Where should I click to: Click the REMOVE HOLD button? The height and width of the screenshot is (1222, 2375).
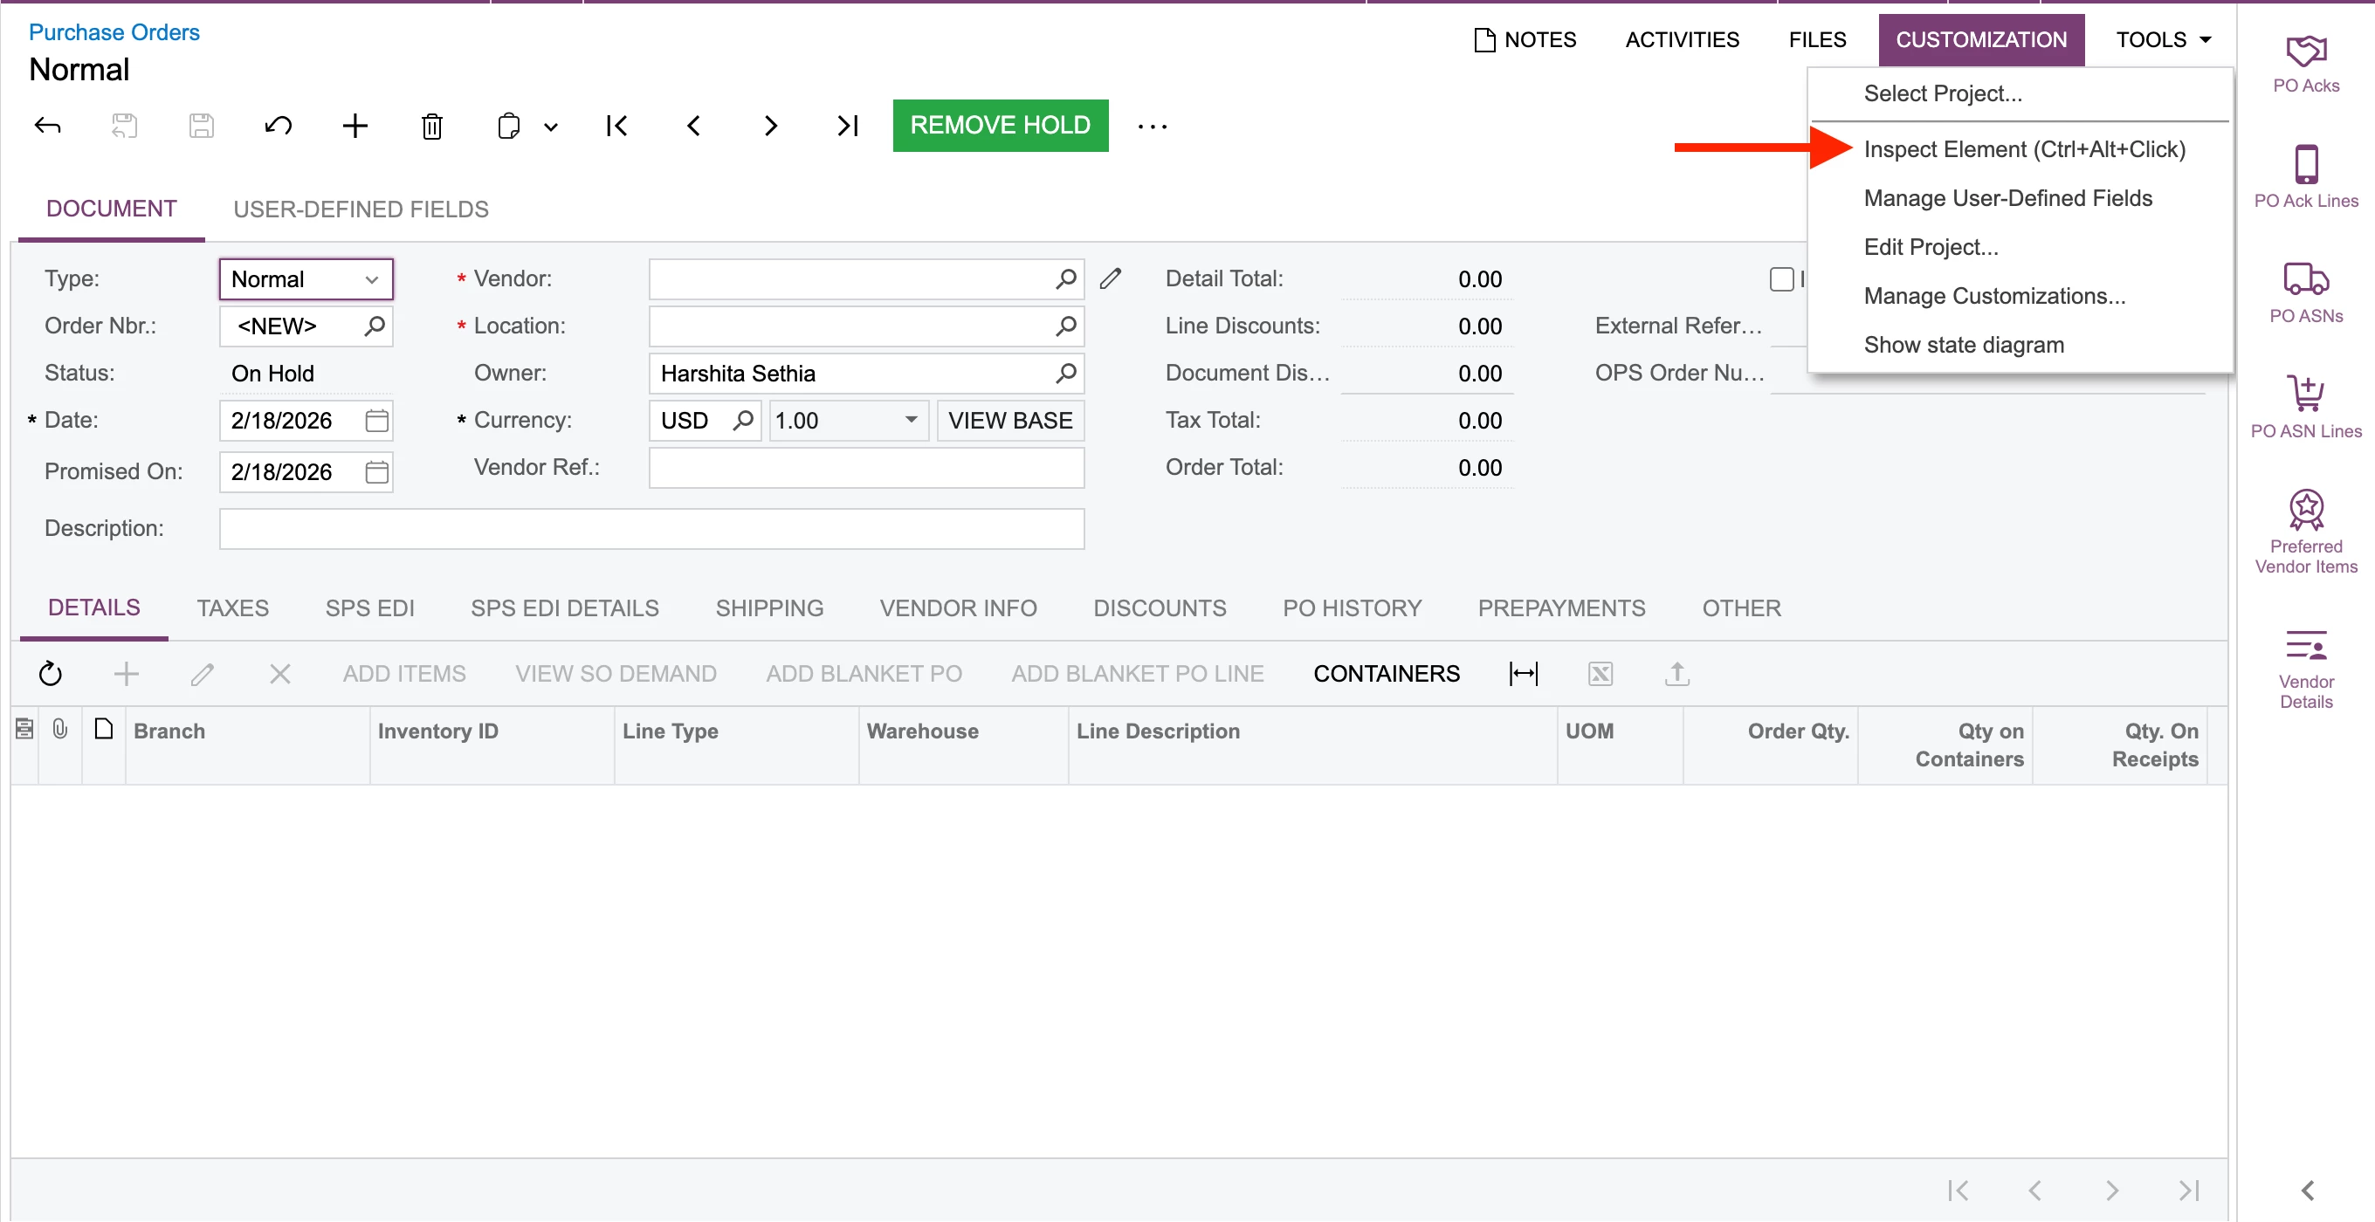(x=1000, y=126)
